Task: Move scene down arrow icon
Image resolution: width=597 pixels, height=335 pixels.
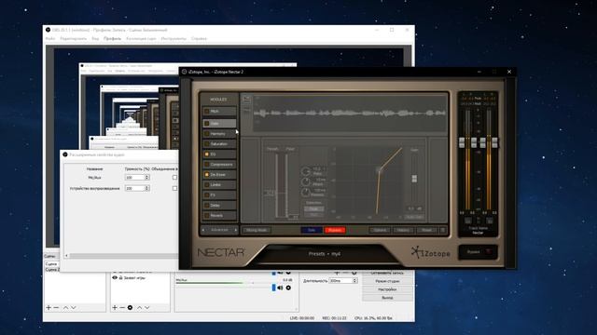Action: 74,308
